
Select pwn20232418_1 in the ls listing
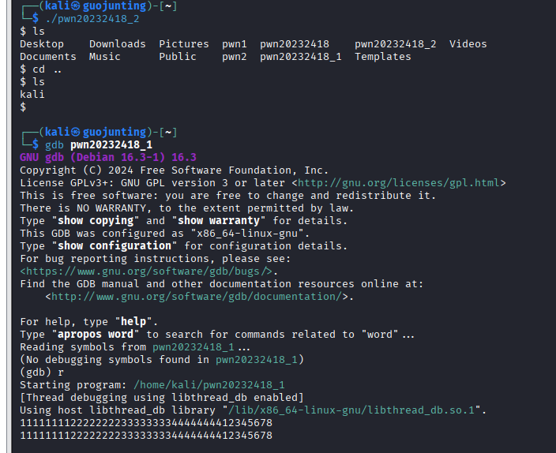[x=301, y=57]
